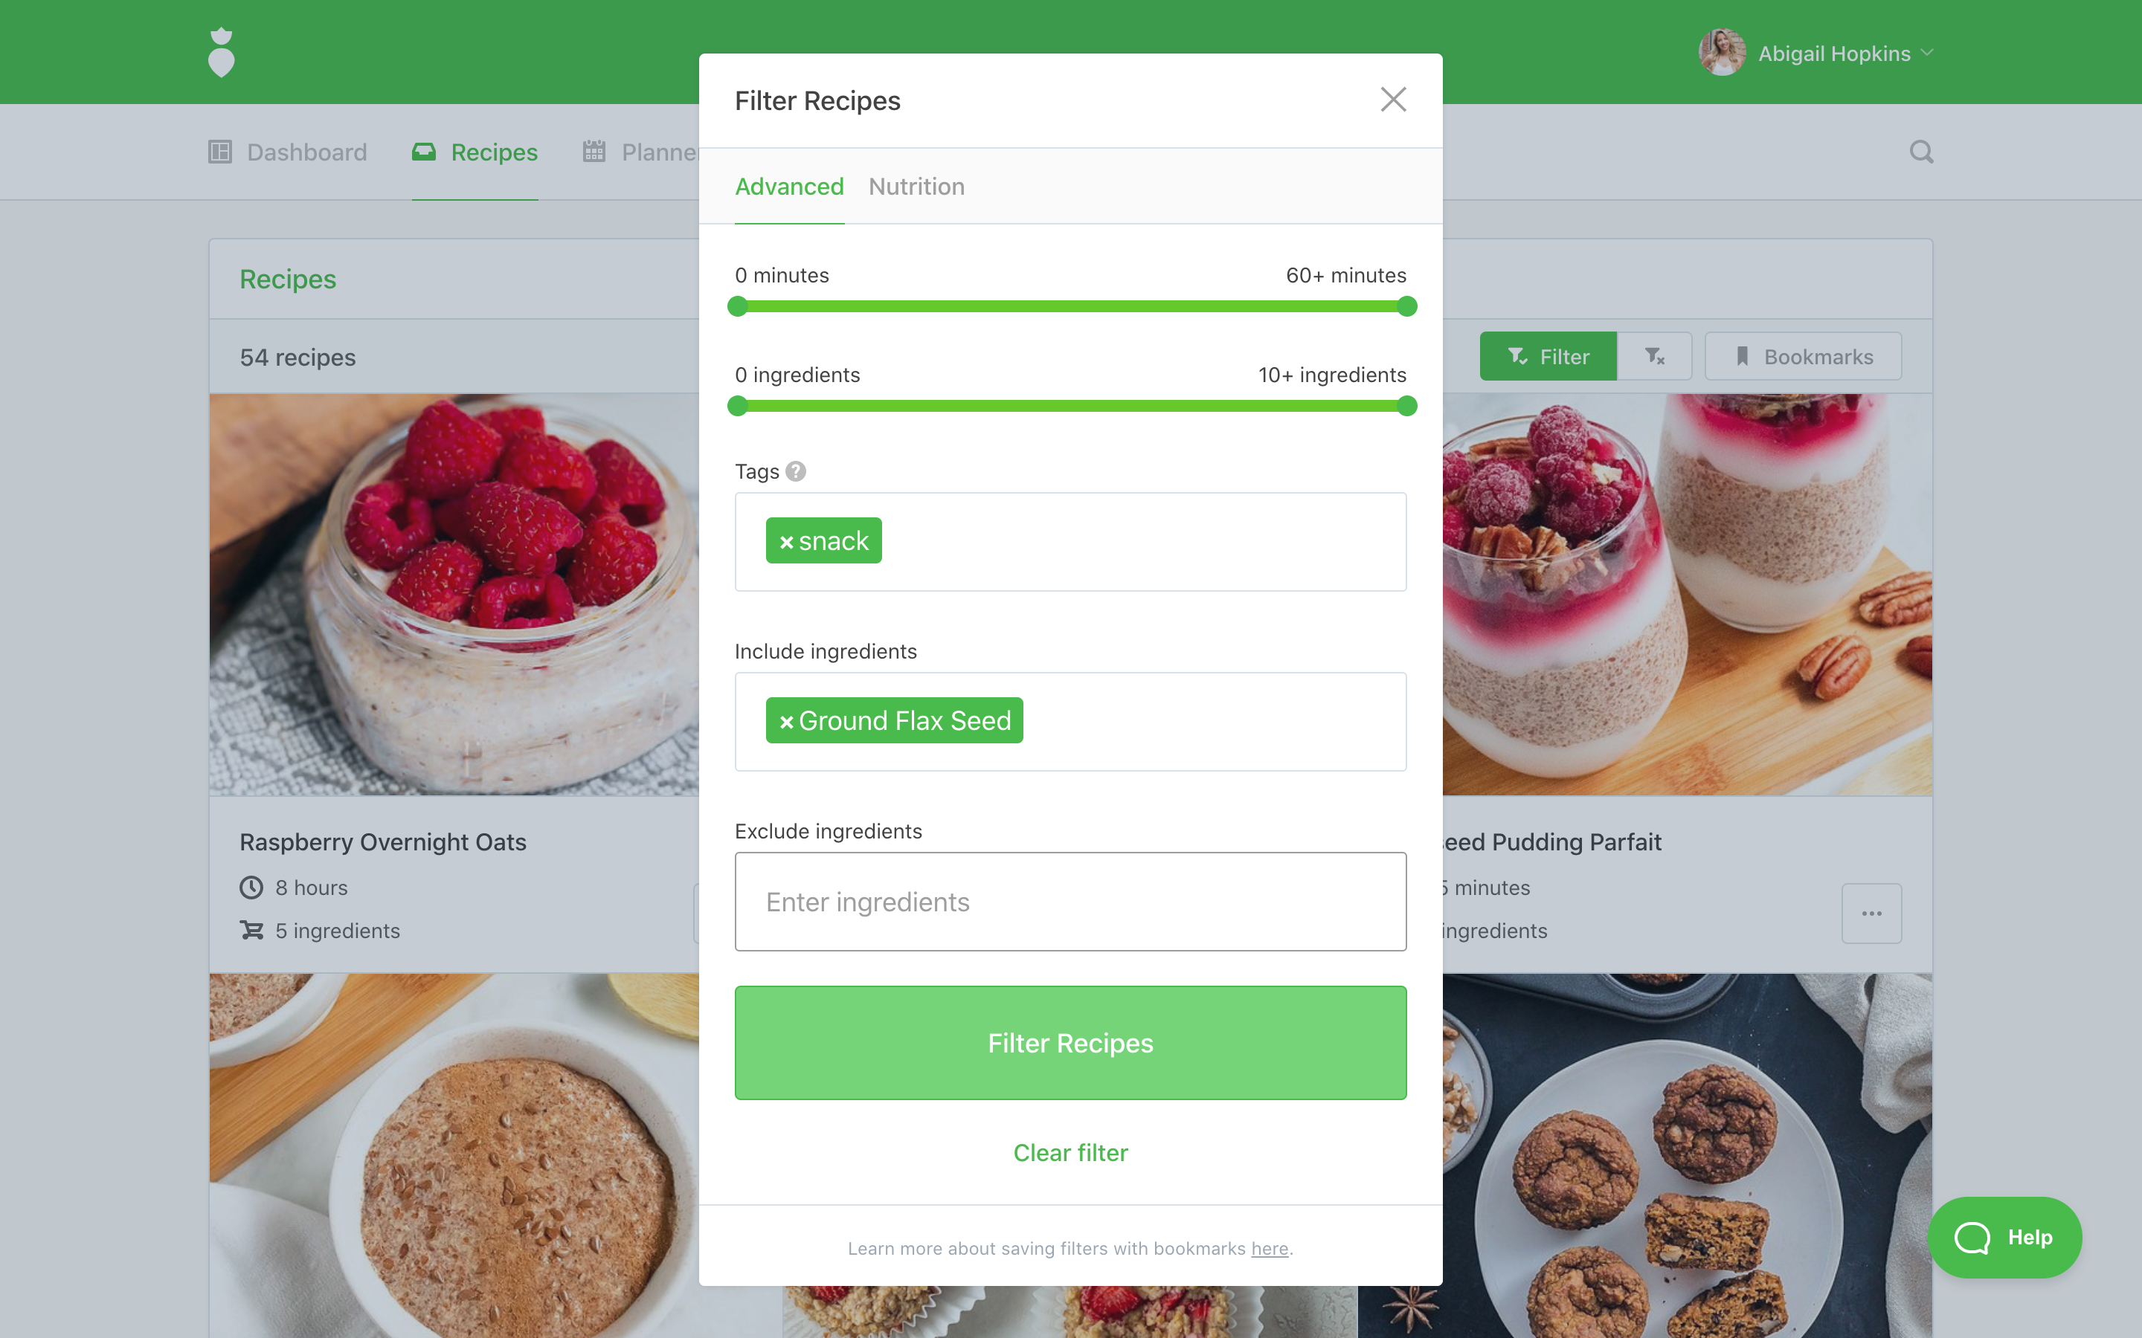Open the green Help chat widget
Screen dimensions: 2142x1338
pos(2004,1237)
